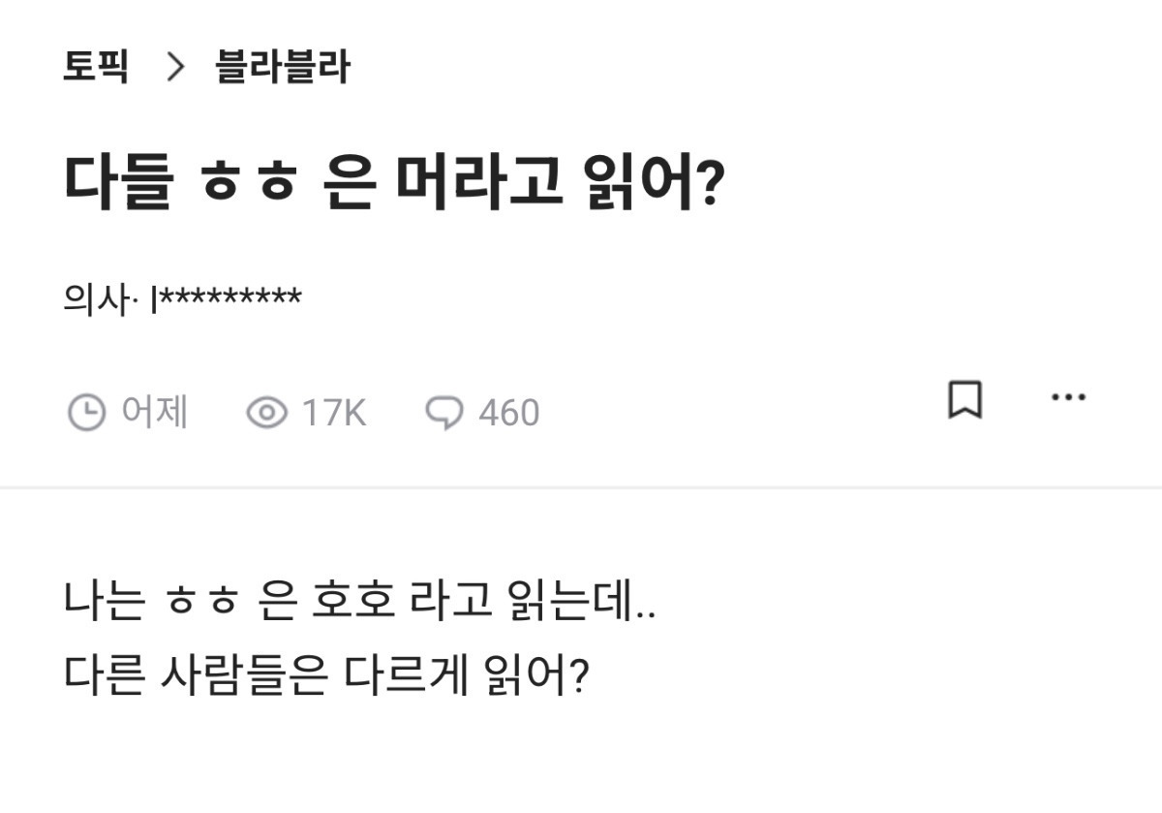
Task: View the 의사 author profile
Action: tap(87, 296)
